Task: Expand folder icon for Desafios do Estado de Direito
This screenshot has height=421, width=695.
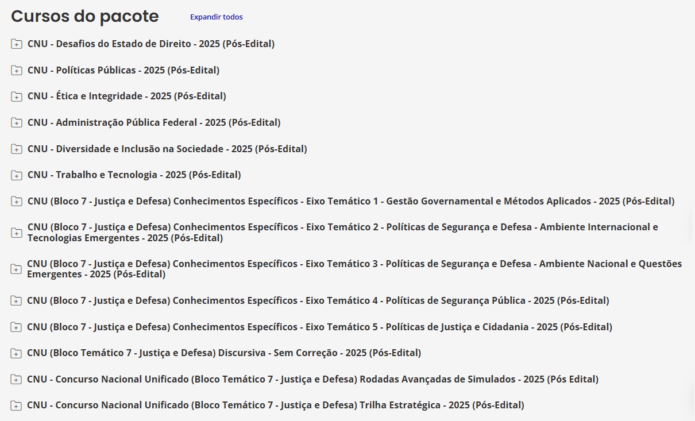Action: (16, 44)
